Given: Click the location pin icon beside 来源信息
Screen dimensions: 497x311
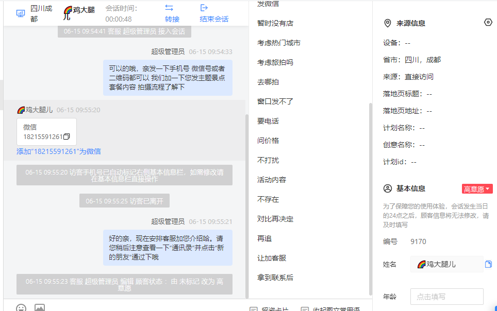Looking at the screenshot, I should pos(387,23).
